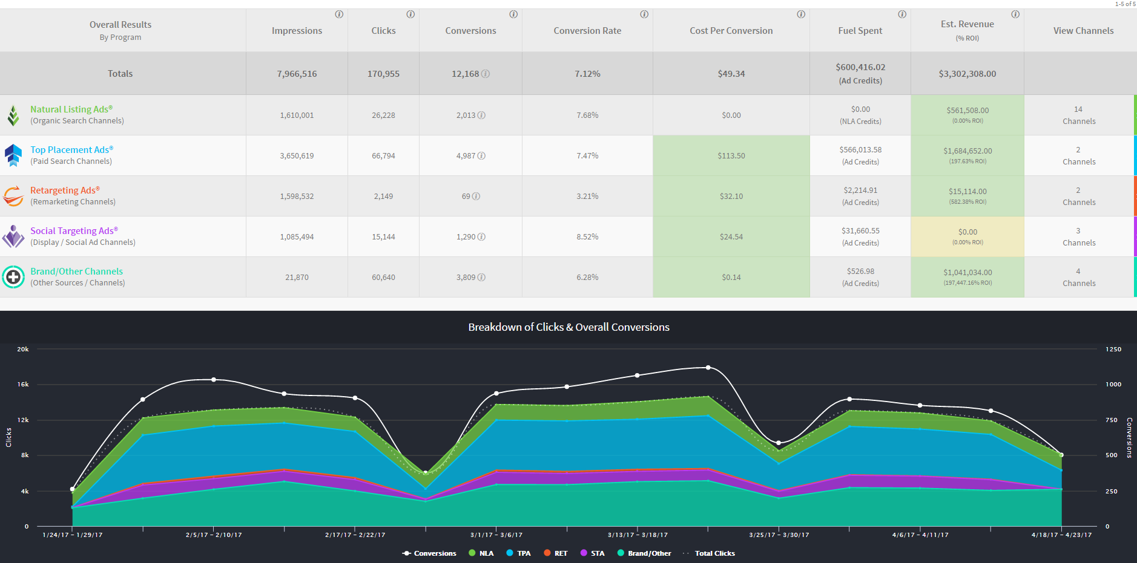Expand 4 Channels in Brand/Other row
Screen dimensions: 1137x563
pyautogui.click(x=1079, y=277)
